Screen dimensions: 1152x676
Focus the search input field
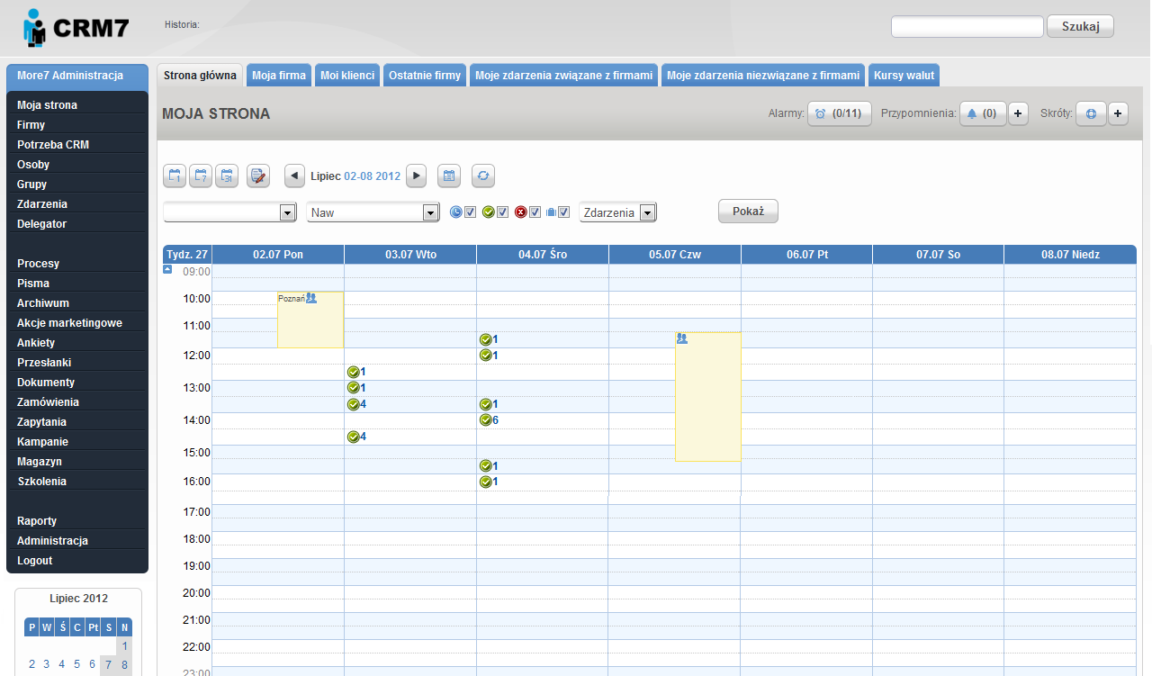point(967,26)
